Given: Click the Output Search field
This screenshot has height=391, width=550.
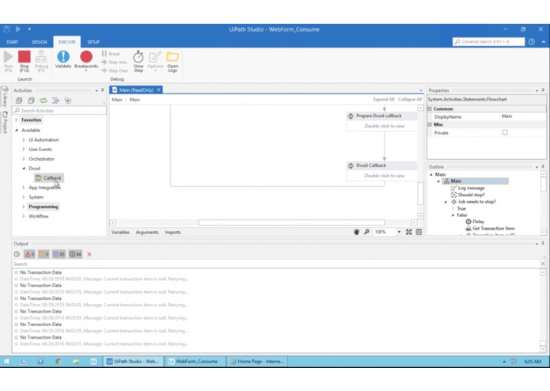Looking at the screenshot, I should [277, 264].
